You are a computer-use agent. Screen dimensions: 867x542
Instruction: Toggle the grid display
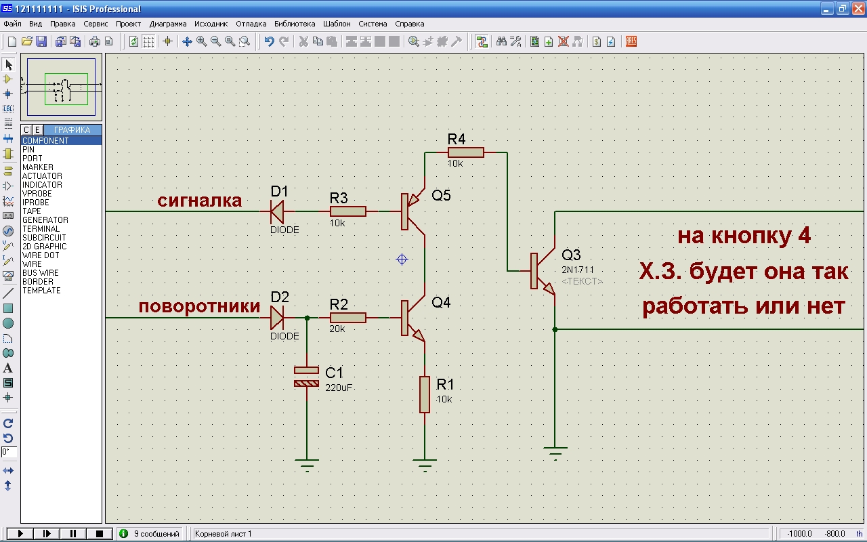148,41
